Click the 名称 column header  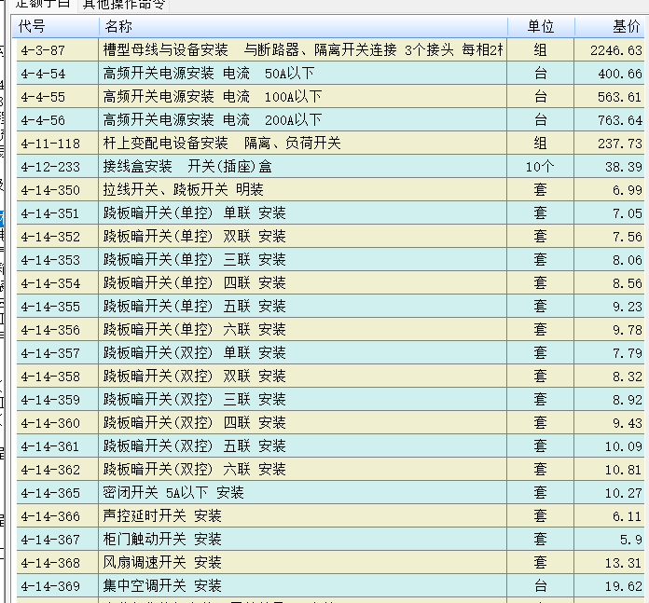pos(303,26)
